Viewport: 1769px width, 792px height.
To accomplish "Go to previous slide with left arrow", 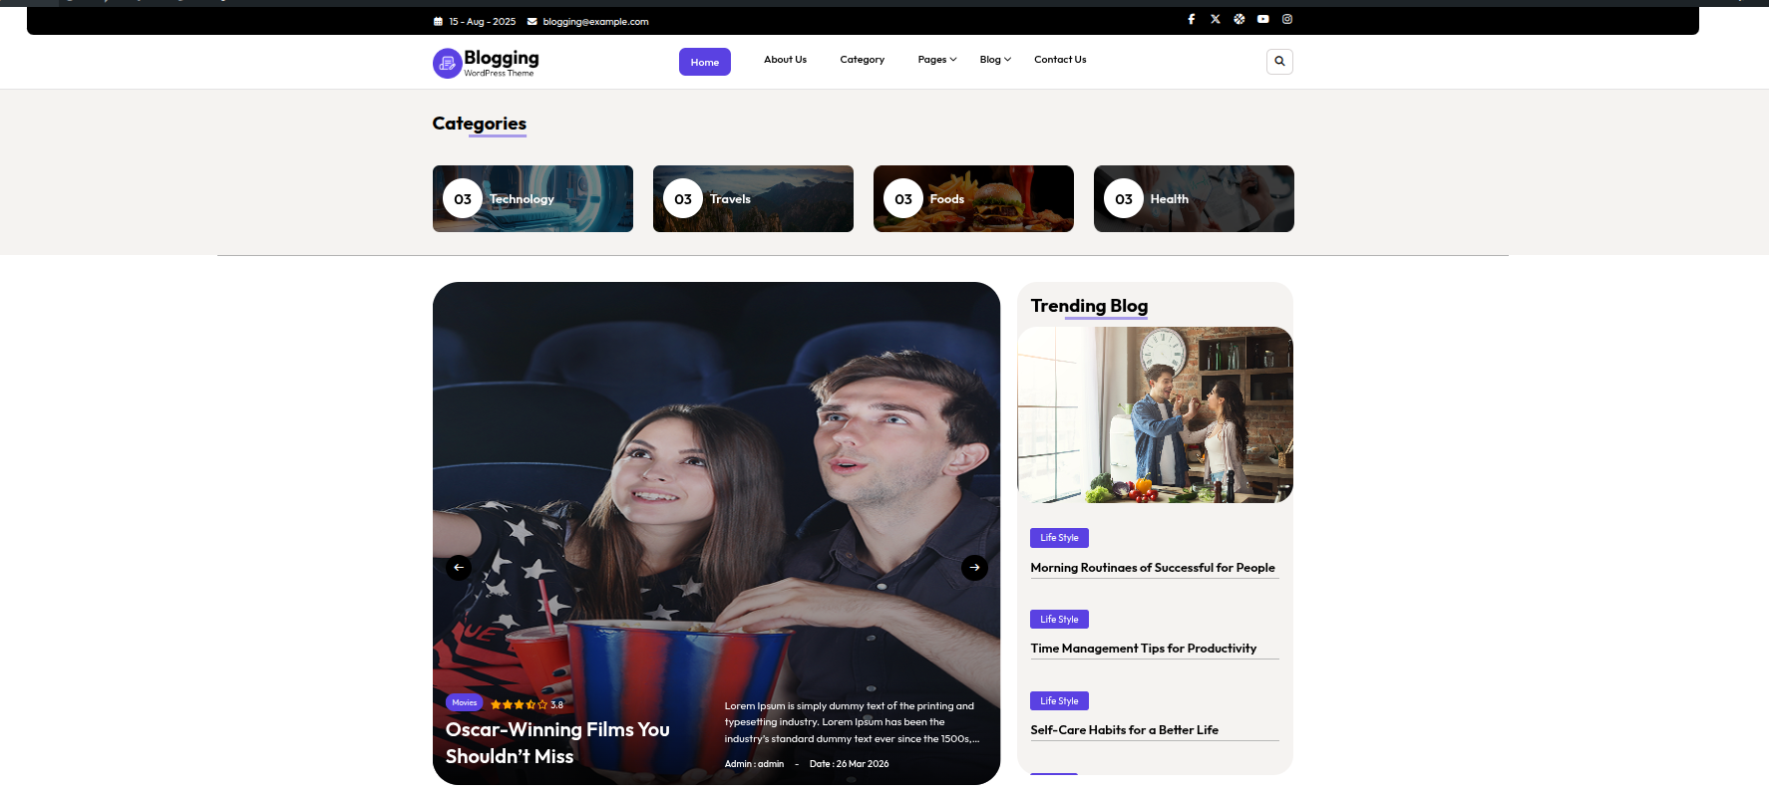I will pos(459,567).
